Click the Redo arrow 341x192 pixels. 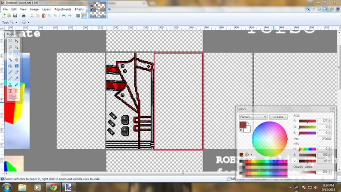[70, 15]
